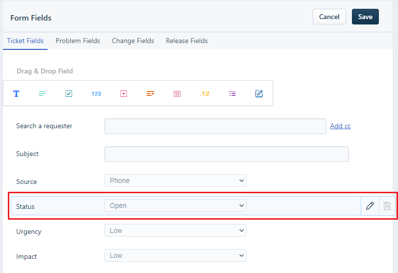Expand the Urgency dropdown
Screen dimensions: 398x273
[175, 230]
